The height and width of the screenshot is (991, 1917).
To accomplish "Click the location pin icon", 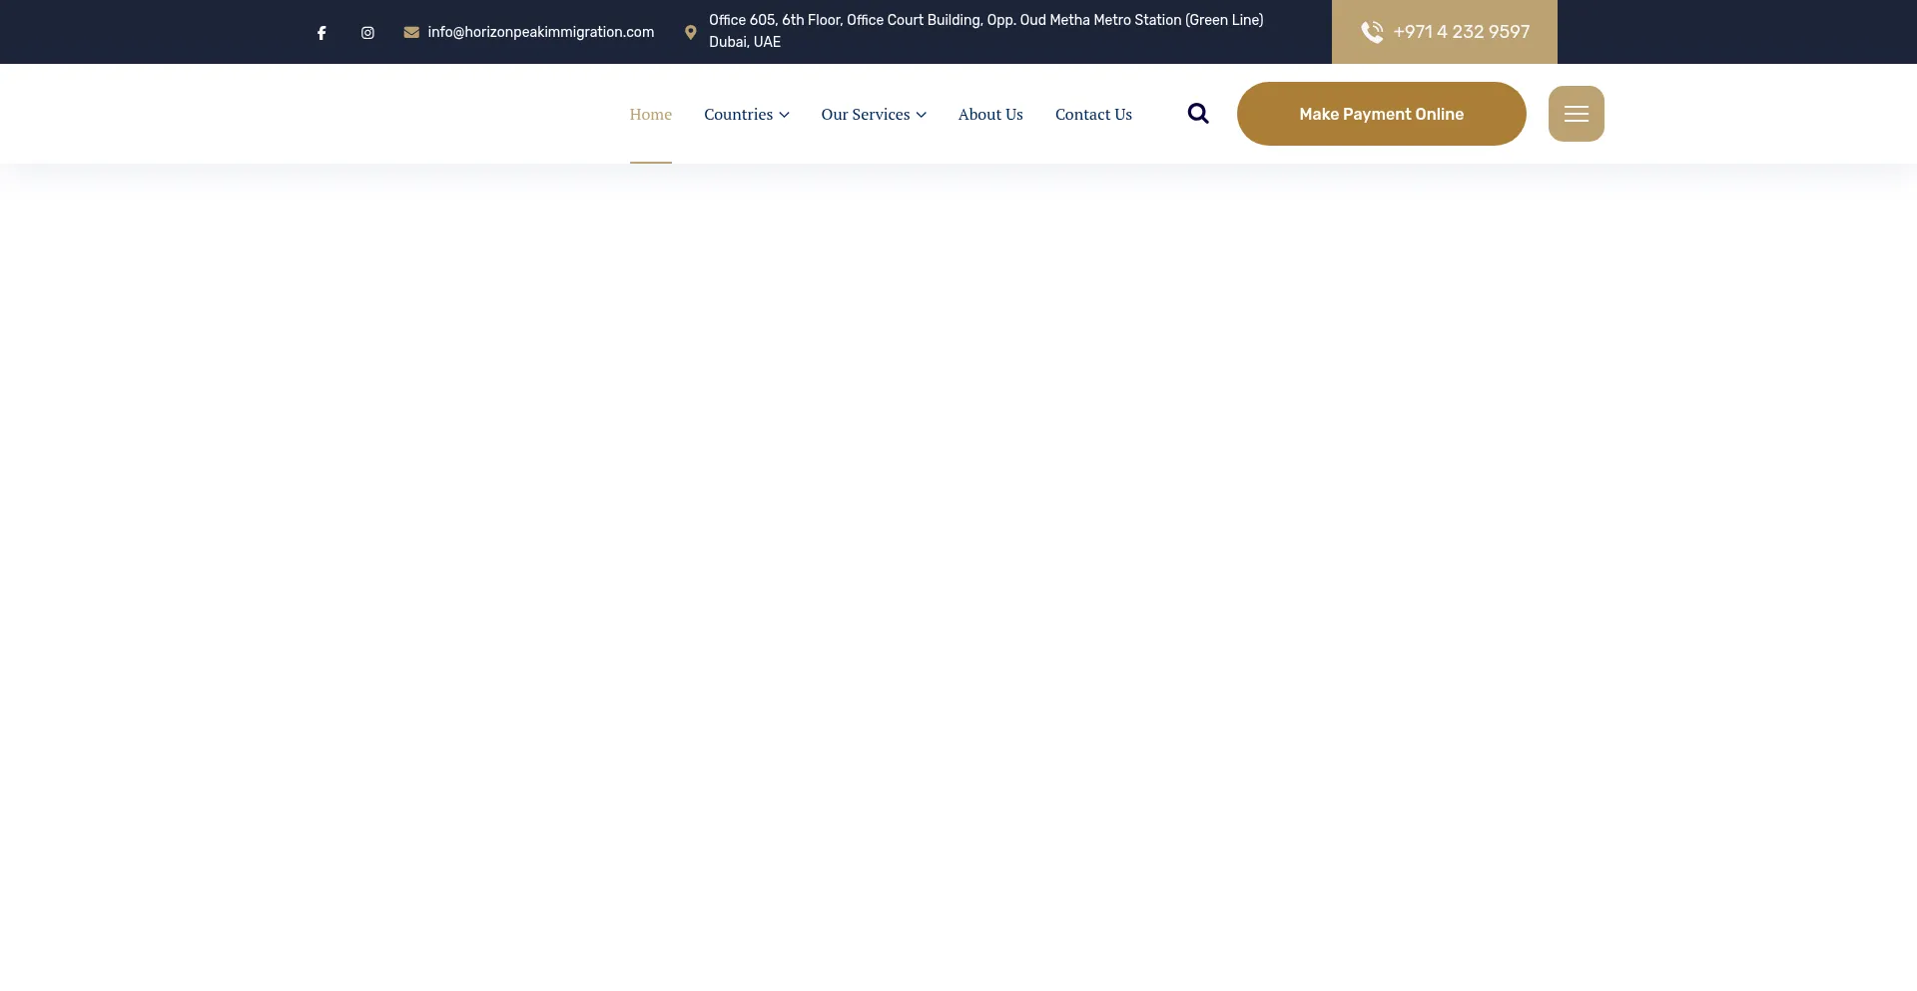I will (x=690, y=32).
